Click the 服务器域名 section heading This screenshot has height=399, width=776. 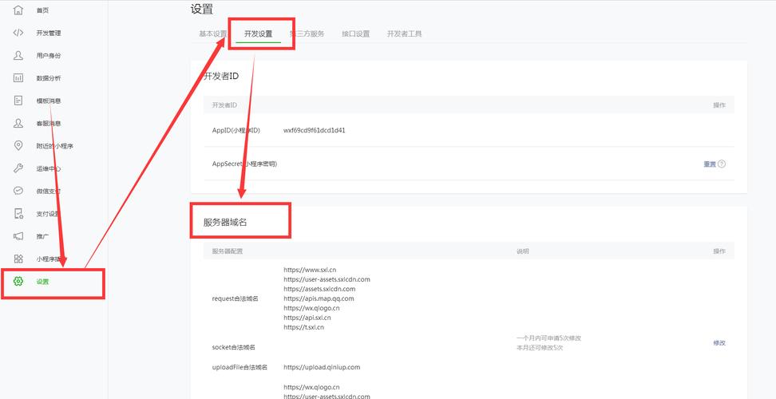225,223
